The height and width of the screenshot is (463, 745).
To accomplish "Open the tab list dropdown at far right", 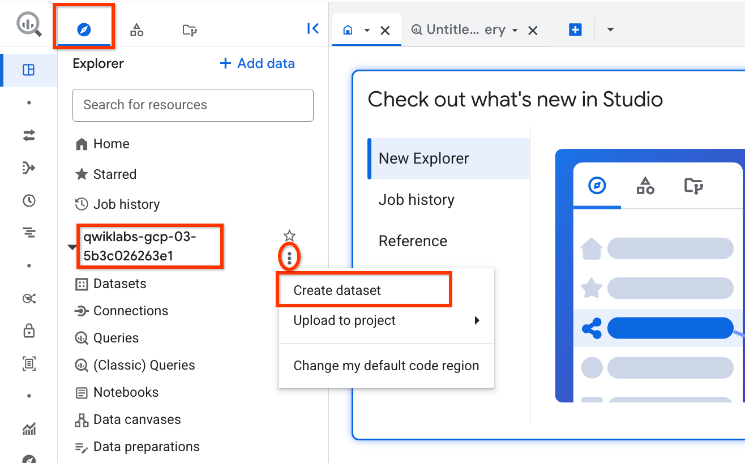I will pos(610,29).
